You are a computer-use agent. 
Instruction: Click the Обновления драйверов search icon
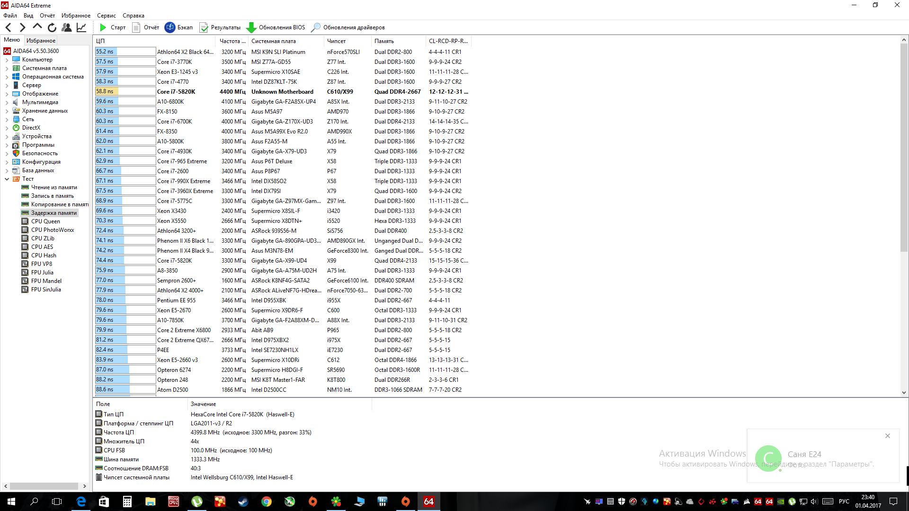tap(316, 27)
